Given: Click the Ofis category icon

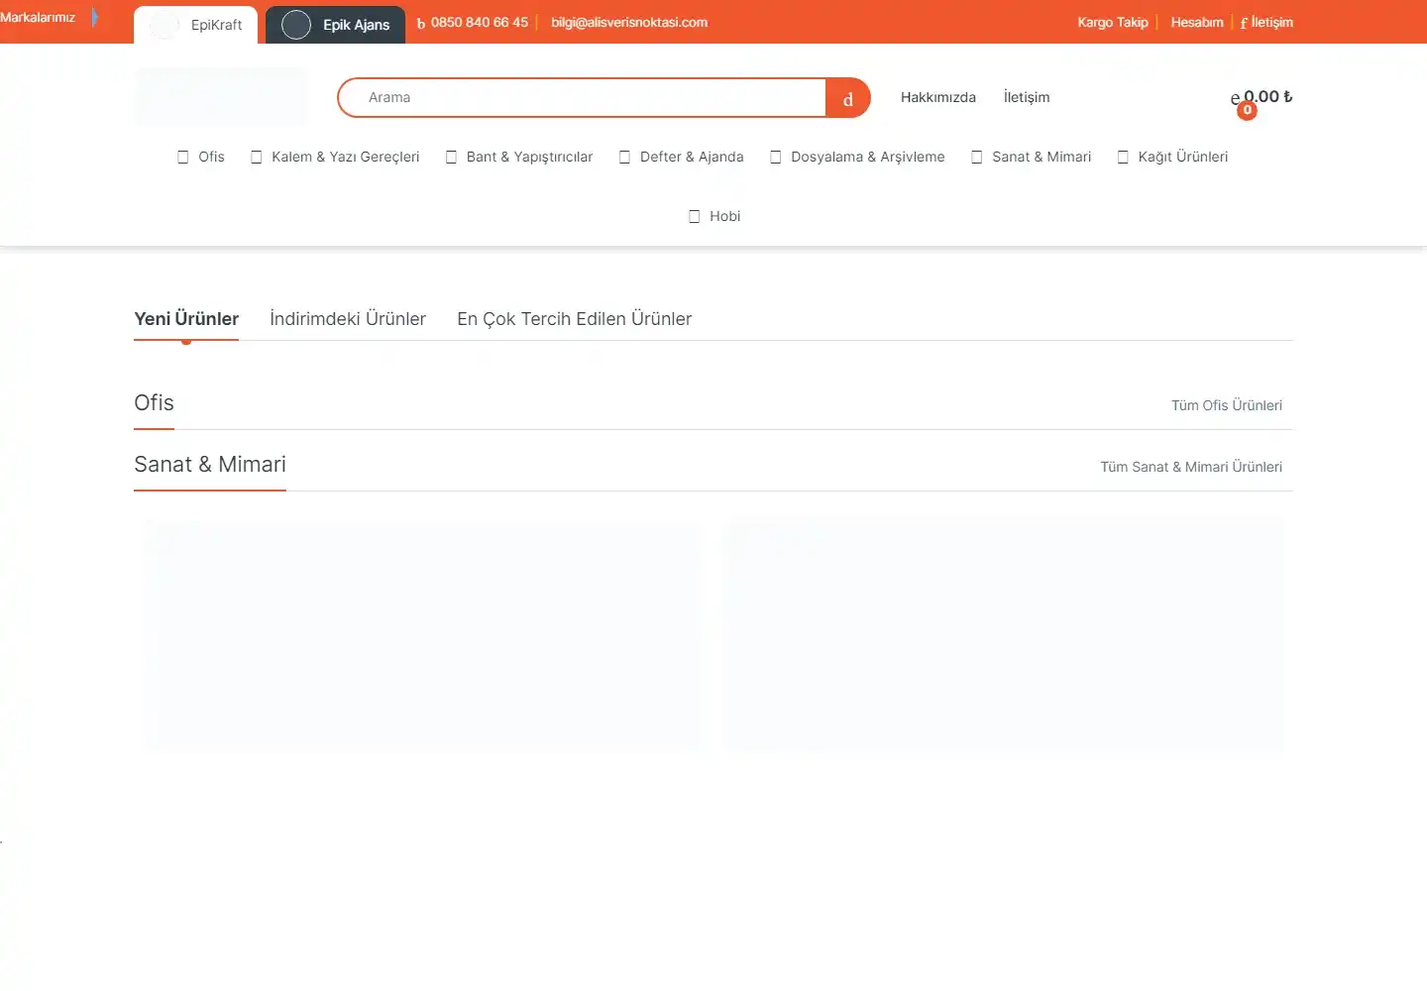Looking at the screenshot, I should coord(183,157).
